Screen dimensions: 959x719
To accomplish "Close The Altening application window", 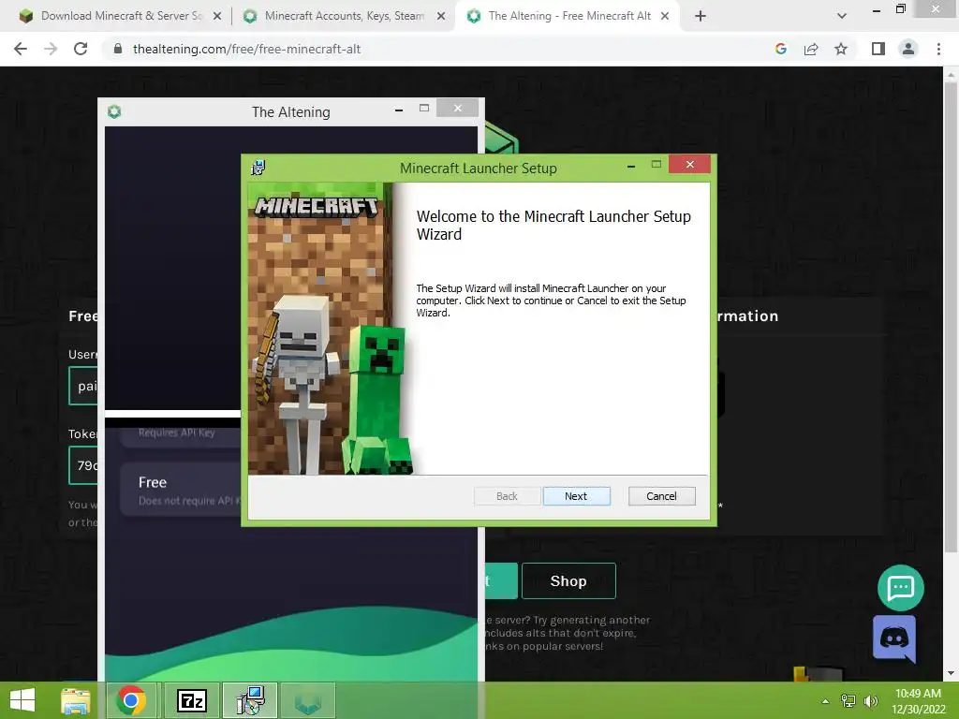I will [x=457, y=109].
